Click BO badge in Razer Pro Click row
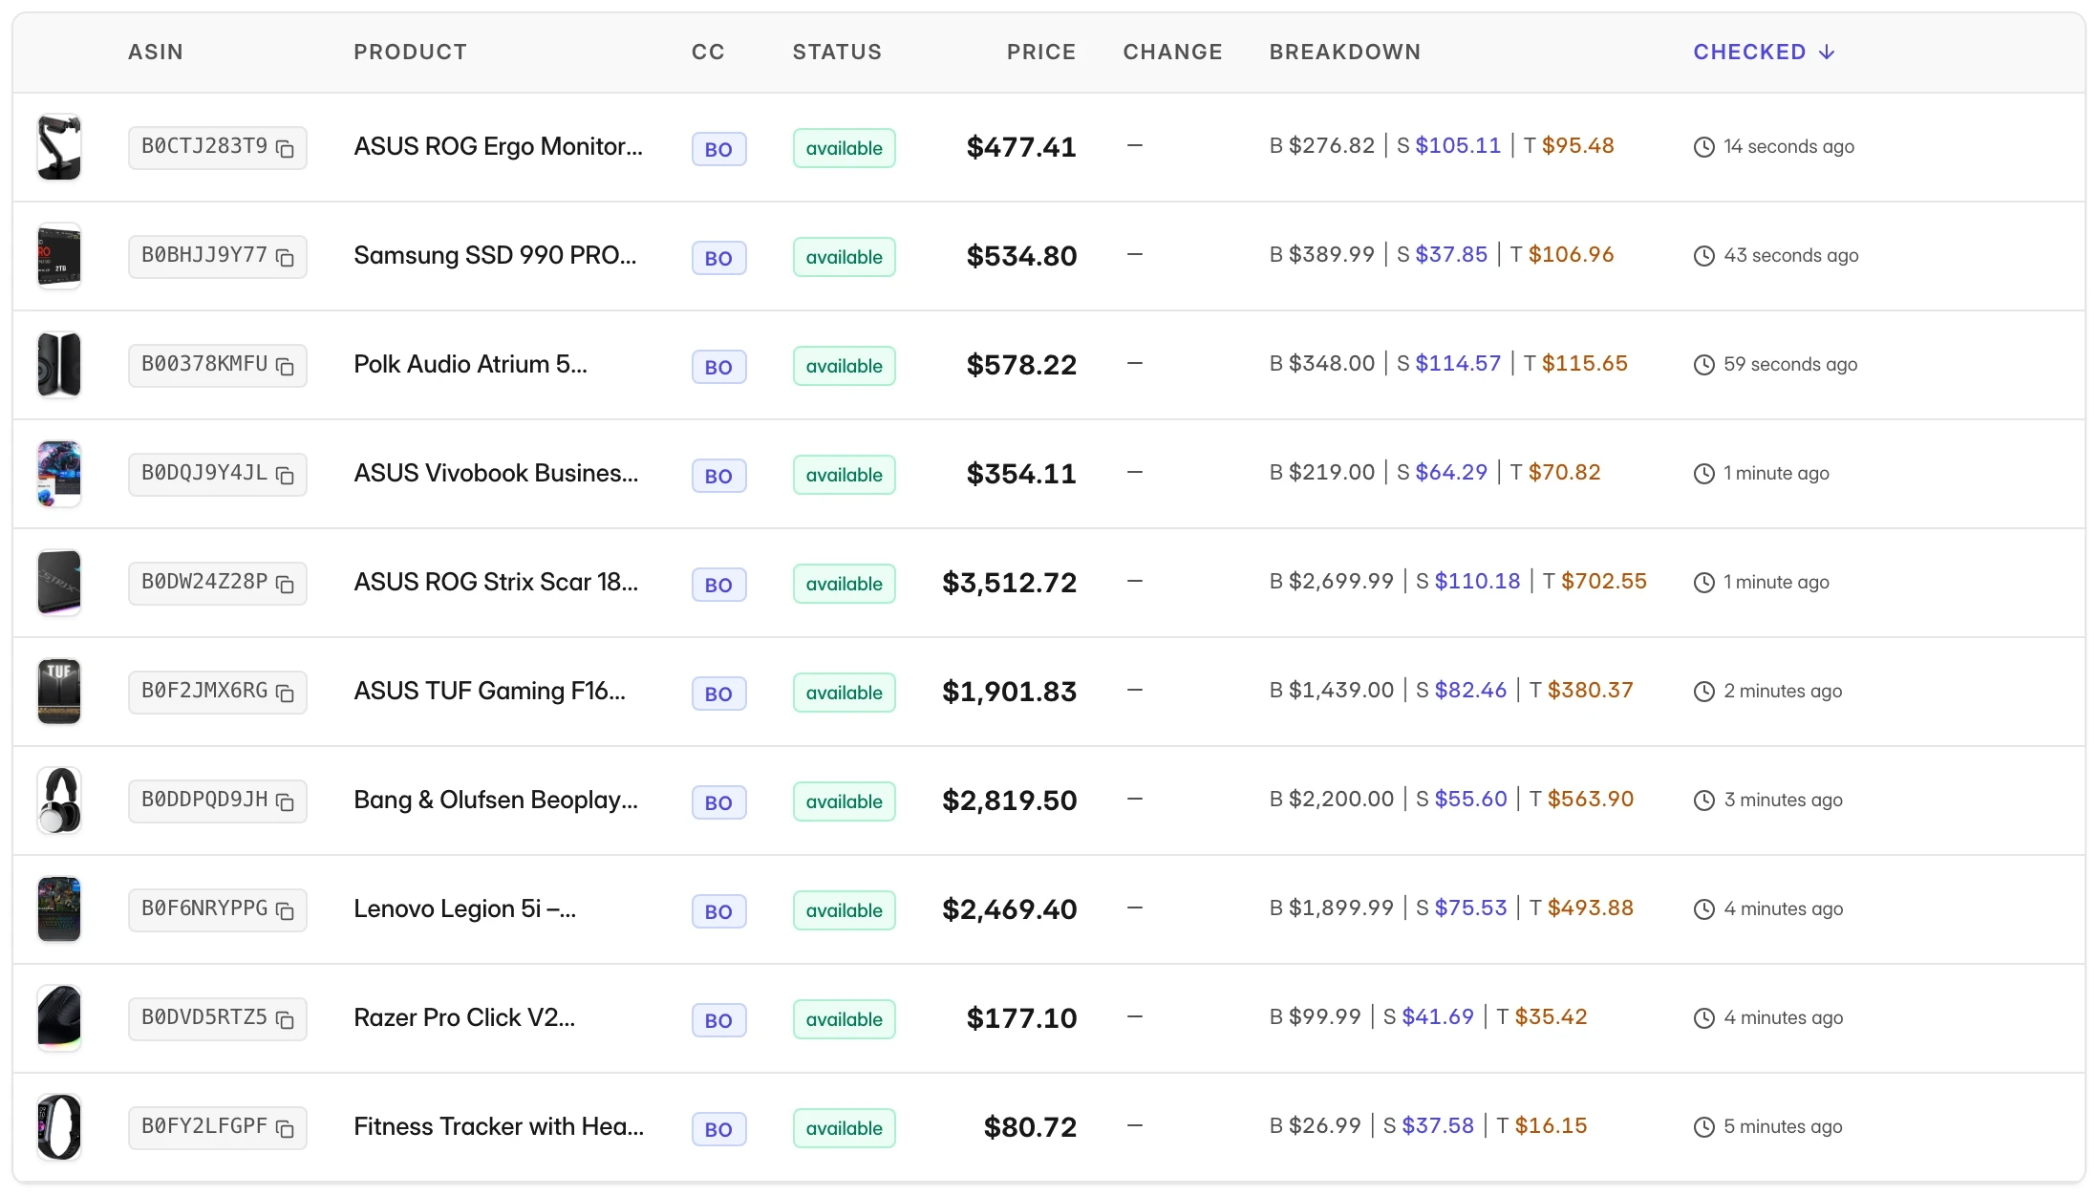The image size is (2098, 1196). 718,1020
